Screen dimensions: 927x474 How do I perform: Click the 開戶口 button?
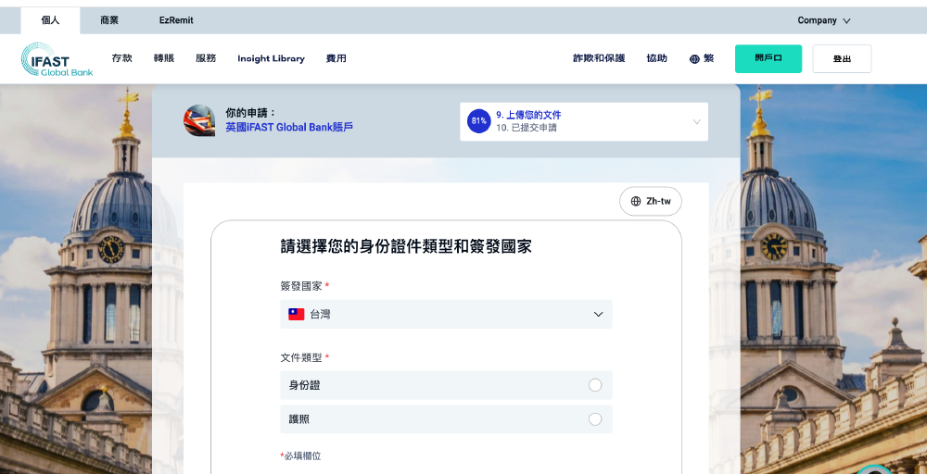768,58
